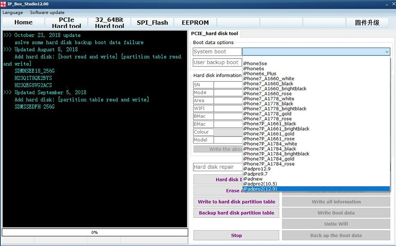Screen dimensions: 396x246
Task: Choose iPhone6s_Plus from the list
Action: click(x=316, y=74)
